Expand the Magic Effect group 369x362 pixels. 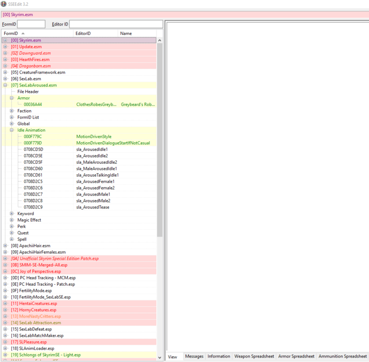point(11,220)
